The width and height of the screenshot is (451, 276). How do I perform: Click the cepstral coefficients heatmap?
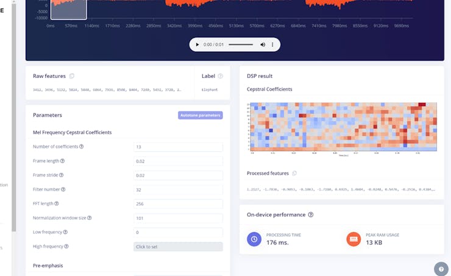(343, 127)
